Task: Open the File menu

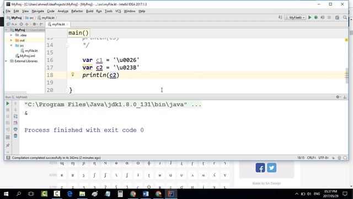Action: point(8,11)
